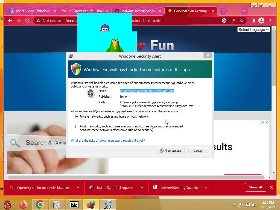Cancel the Windows Security Alert

(198, 151)
